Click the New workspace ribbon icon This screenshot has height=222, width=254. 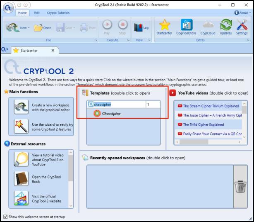click(x=12, y=28)
